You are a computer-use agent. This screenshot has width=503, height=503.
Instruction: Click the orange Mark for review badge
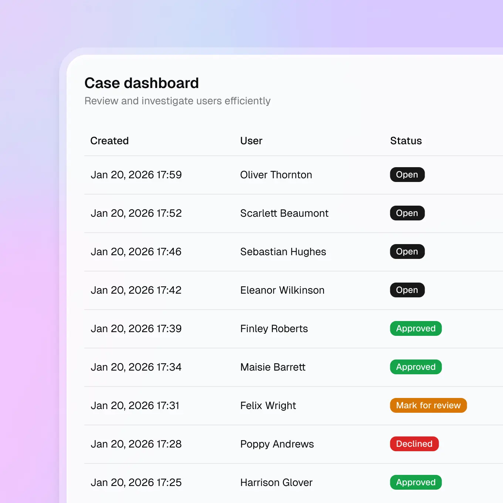428,405
